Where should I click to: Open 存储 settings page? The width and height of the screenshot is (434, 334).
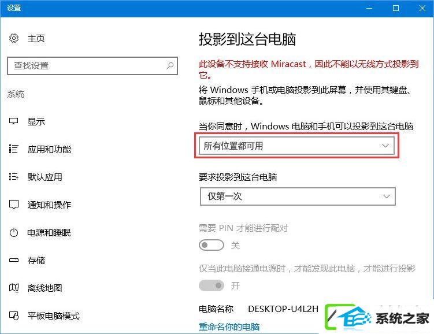(x=36, y=261)
